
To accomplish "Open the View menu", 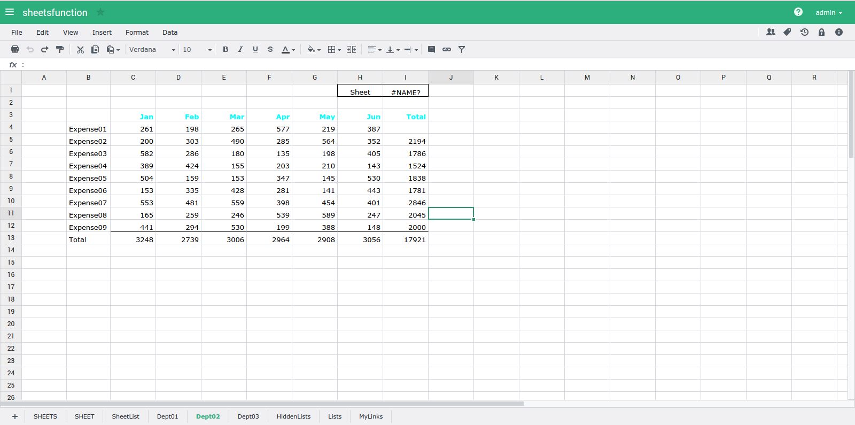I will pyautogui.click(x=71, y=32).
